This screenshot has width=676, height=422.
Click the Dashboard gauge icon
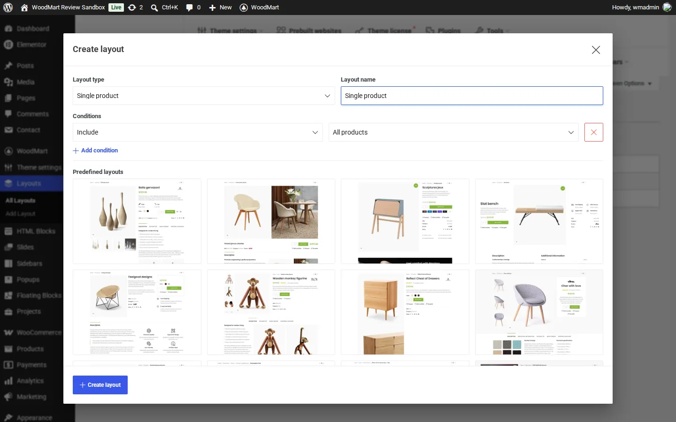(8, 29)
